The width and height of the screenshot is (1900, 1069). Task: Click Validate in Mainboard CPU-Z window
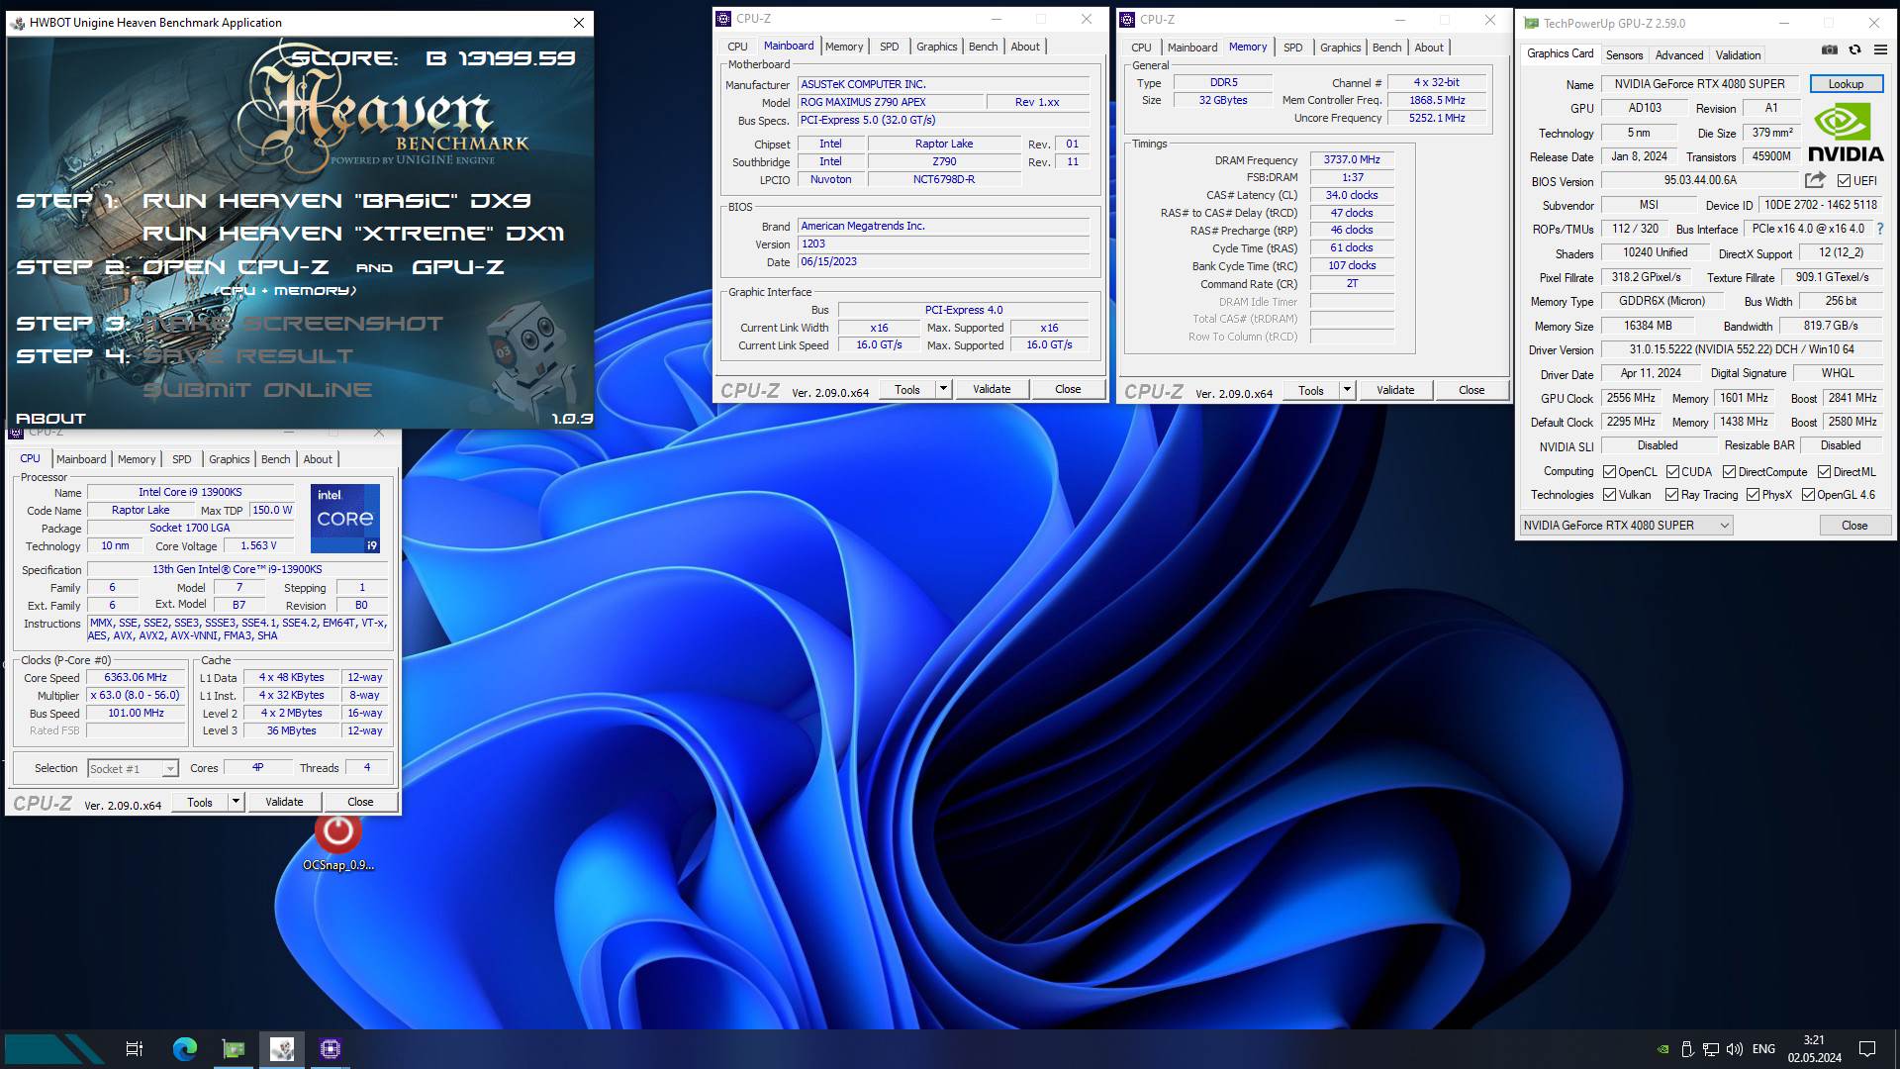(x=992, y=389)
